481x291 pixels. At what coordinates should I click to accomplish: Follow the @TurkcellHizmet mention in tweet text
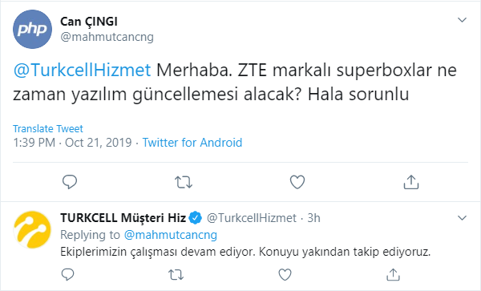click(82, 70)
